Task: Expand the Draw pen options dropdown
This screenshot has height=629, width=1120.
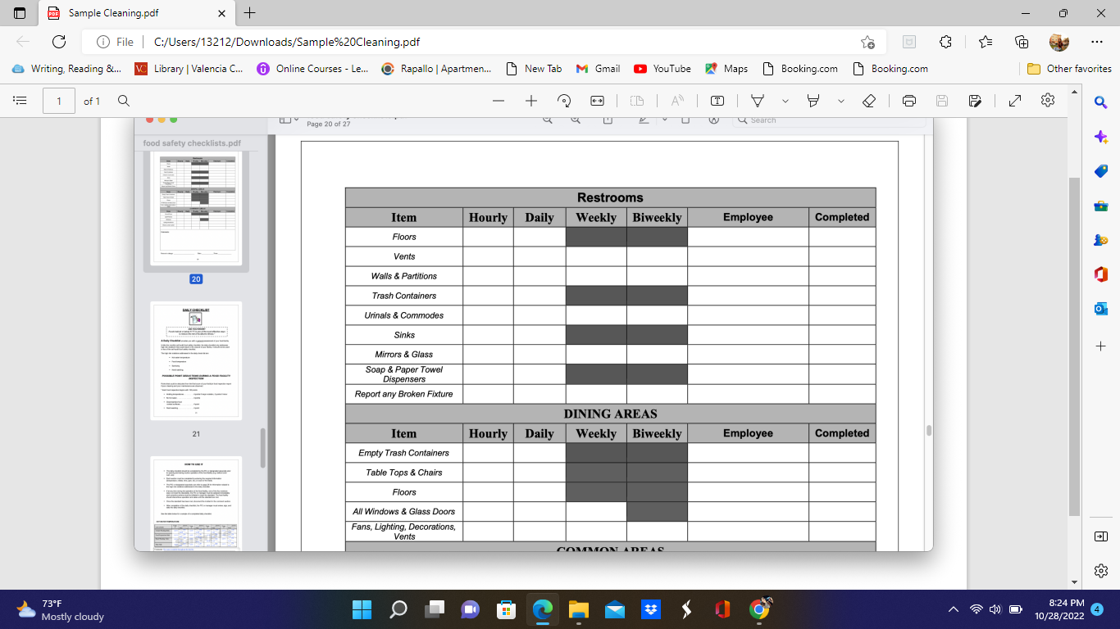Action: click(785, 101)
